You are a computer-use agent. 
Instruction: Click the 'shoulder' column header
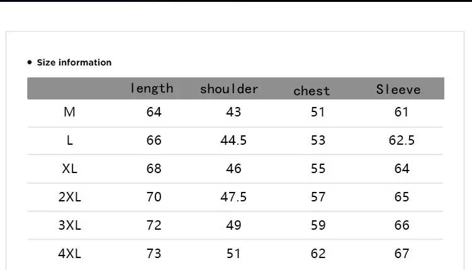[229, 89]
